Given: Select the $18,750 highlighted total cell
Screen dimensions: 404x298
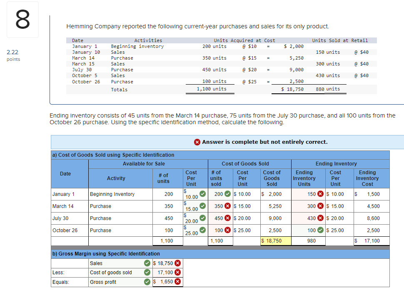Looking at the screenshot, I should tap(275, 240).
